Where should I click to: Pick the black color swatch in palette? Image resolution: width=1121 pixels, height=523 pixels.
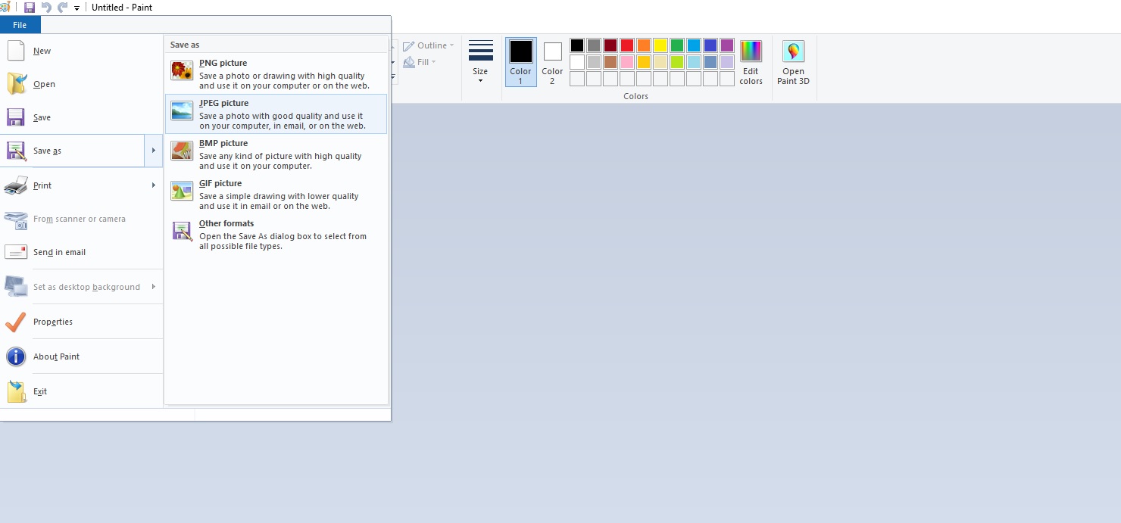pos(577,45)
